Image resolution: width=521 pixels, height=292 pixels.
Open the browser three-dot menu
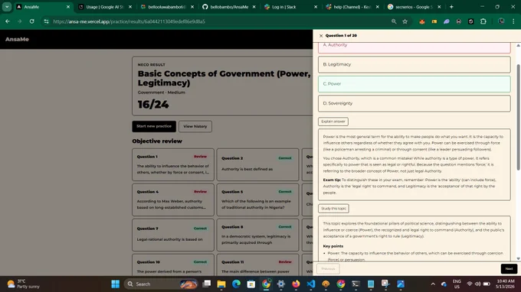pyautogui.click(x=513, y=21)
